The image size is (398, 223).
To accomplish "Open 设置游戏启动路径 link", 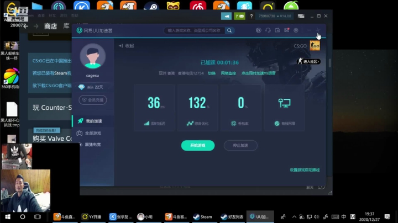I will tap(305, 170).
